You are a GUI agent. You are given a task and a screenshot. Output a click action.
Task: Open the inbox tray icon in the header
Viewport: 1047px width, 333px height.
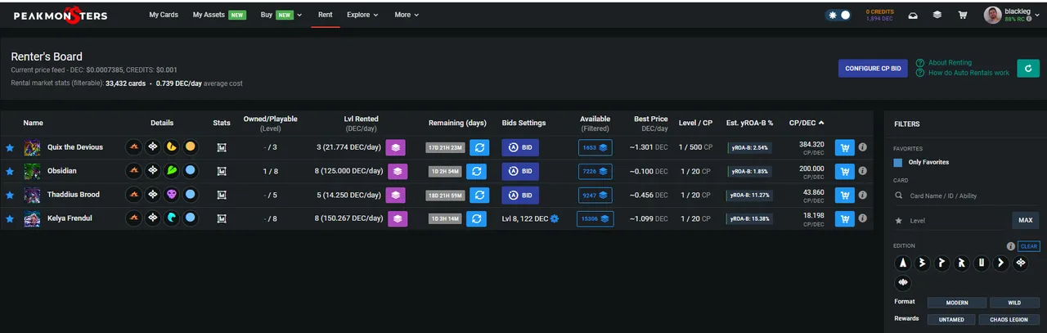coord(914,15)
